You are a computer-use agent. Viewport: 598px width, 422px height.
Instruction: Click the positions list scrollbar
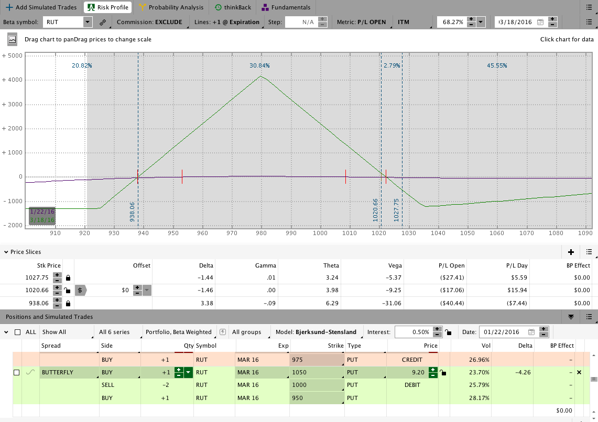pyautogui.click(x=593, y=379)
